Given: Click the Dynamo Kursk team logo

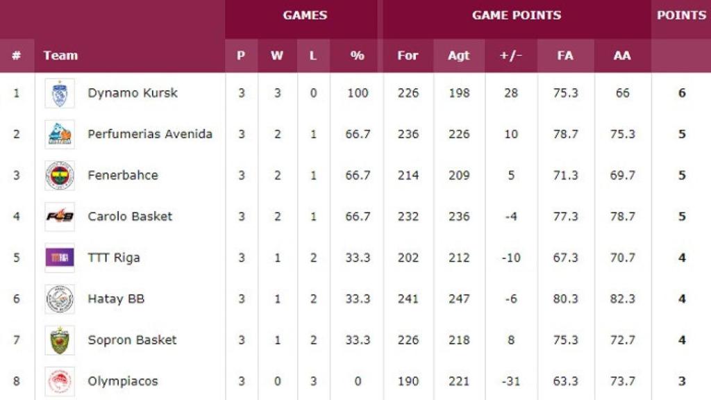Looking at the screenshot, I should 60,93.
